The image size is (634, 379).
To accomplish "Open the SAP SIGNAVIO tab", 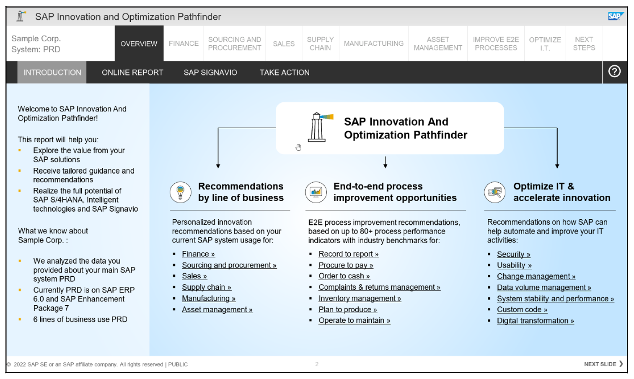I will click(210, 72).
